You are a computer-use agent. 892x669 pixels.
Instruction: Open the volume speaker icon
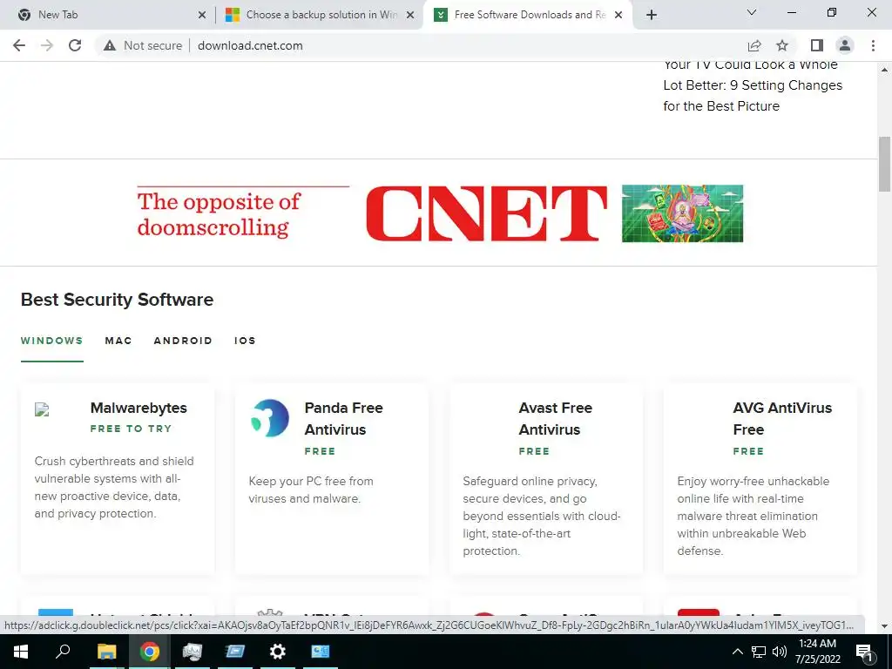click(x=780, y=652)
